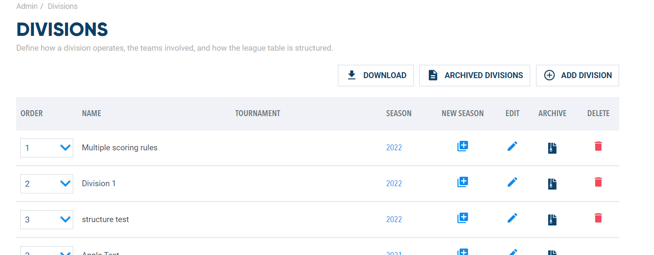
Task: Click the structure test name text
Action: [105, 220]
